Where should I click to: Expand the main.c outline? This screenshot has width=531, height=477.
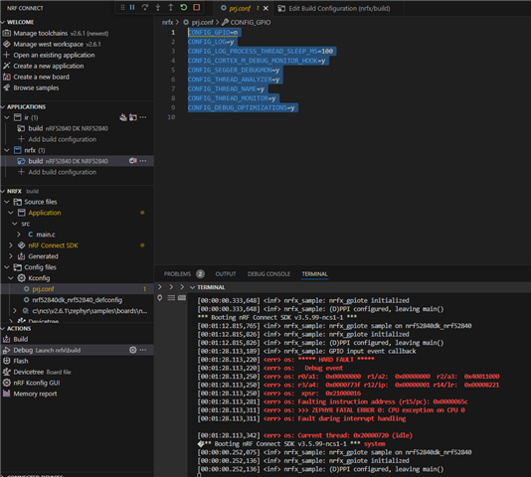coord(19,235)
